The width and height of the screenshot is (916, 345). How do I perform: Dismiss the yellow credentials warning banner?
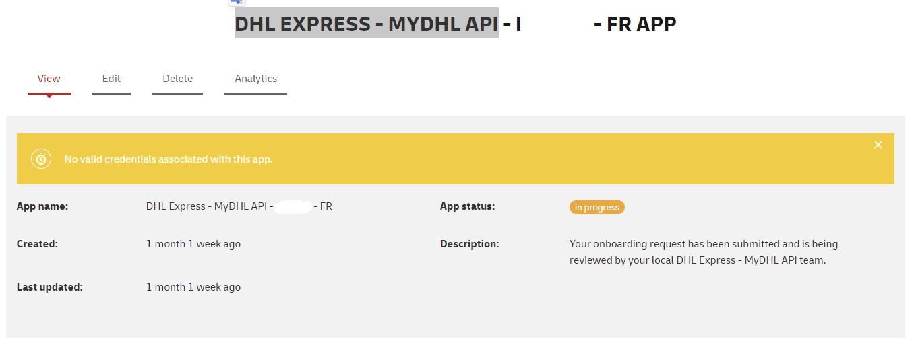point(878,145)
